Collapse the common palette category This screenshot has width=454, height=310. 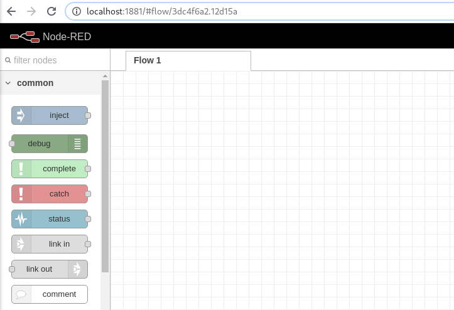[8, 83]
